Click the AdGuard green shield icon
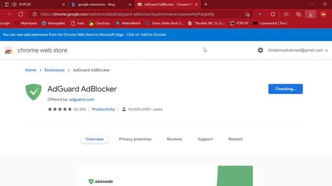 (33, 92)
